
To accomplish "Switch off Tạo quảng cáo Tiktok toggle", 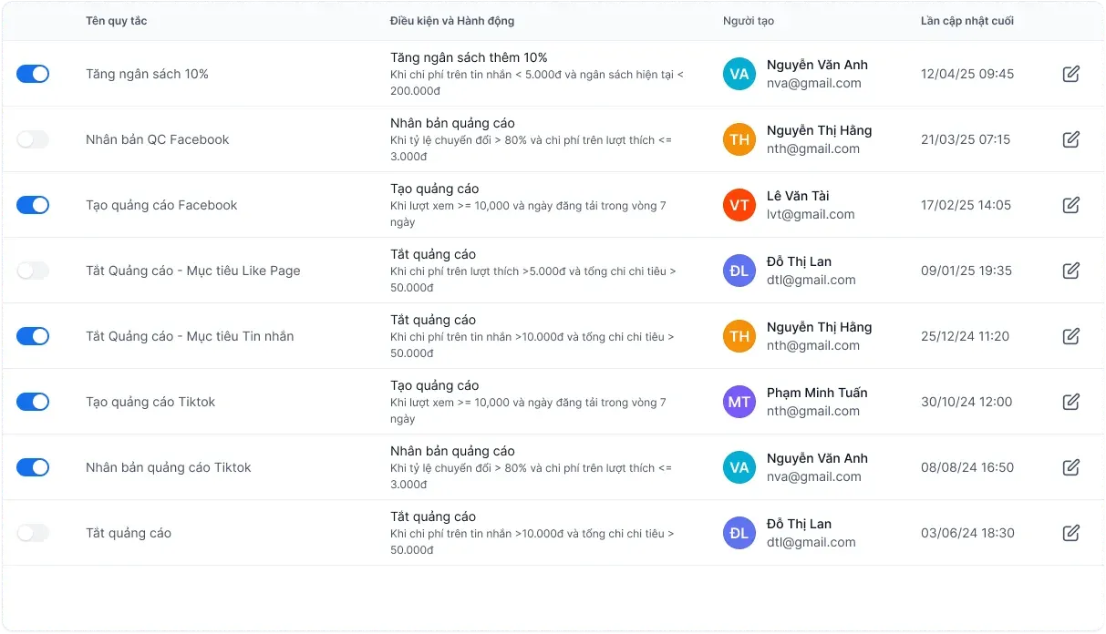I will (33, 402).
